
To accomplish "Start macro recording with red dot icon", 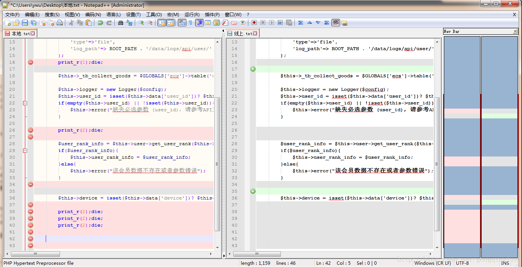I will pos(254,23).
